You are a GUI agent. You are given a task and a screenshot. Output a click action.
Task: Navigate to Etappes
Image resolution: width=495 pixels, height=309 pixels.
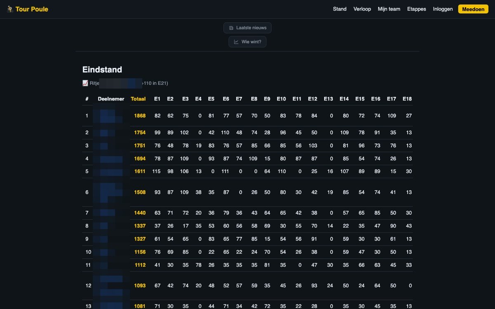417,9
